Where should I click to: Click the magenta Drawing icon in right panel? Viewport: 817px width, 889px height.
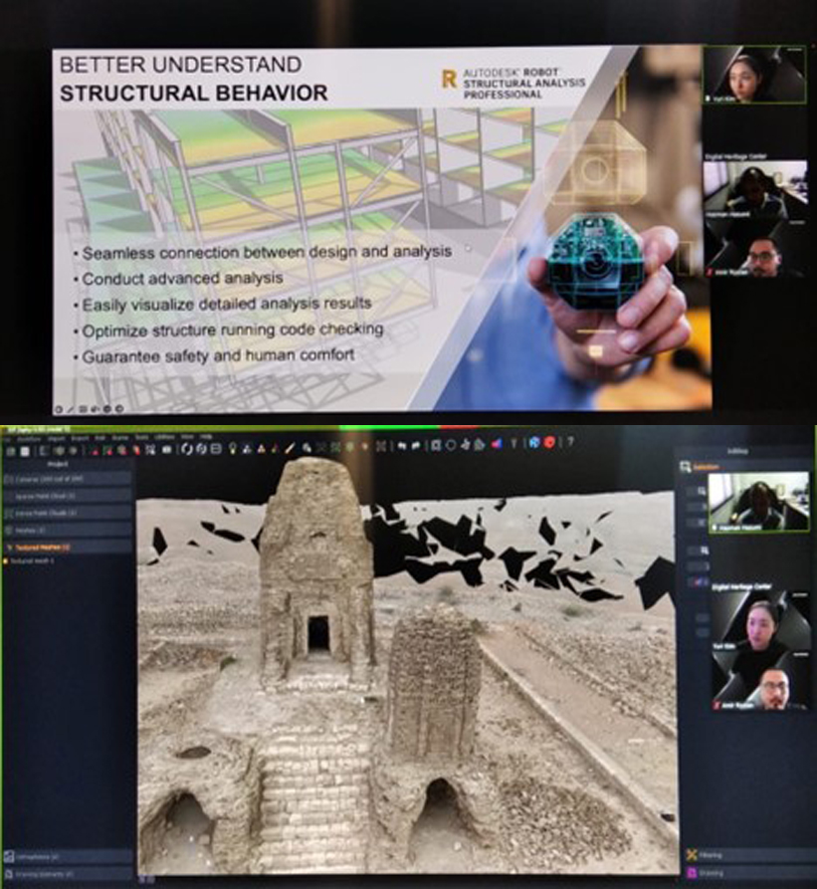coord(692,872)
